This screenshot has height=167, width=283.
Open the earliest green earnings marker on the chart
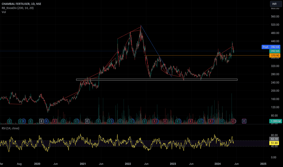pyautogui.click(x=9, y=121)
